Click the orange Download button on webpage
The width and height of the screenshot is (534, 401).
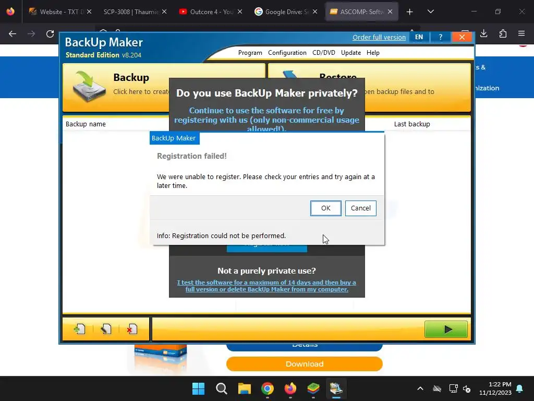[x=305, y=364]
